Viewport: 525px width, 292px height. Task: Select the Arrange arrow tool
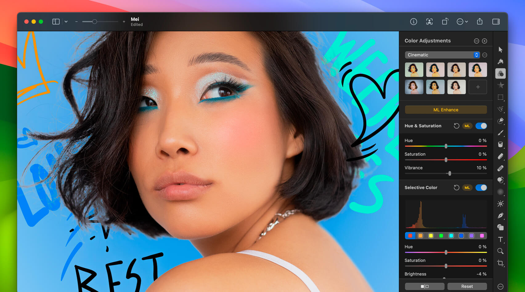click(x=500, y=50)
